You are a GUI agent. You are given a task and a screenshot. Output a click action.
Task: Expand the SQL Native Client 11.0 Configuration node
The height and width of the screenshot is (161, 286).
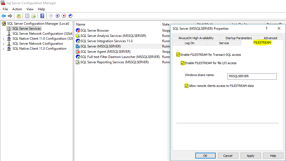[x=3, y=49]
